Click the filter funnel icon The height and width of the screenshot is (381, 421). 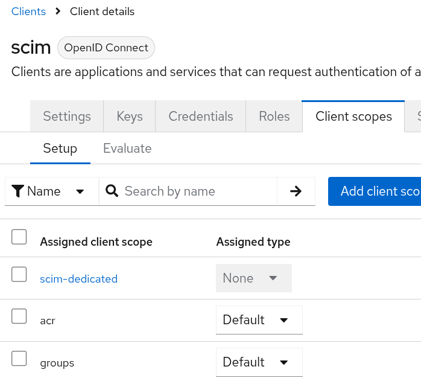click(17, 191)
